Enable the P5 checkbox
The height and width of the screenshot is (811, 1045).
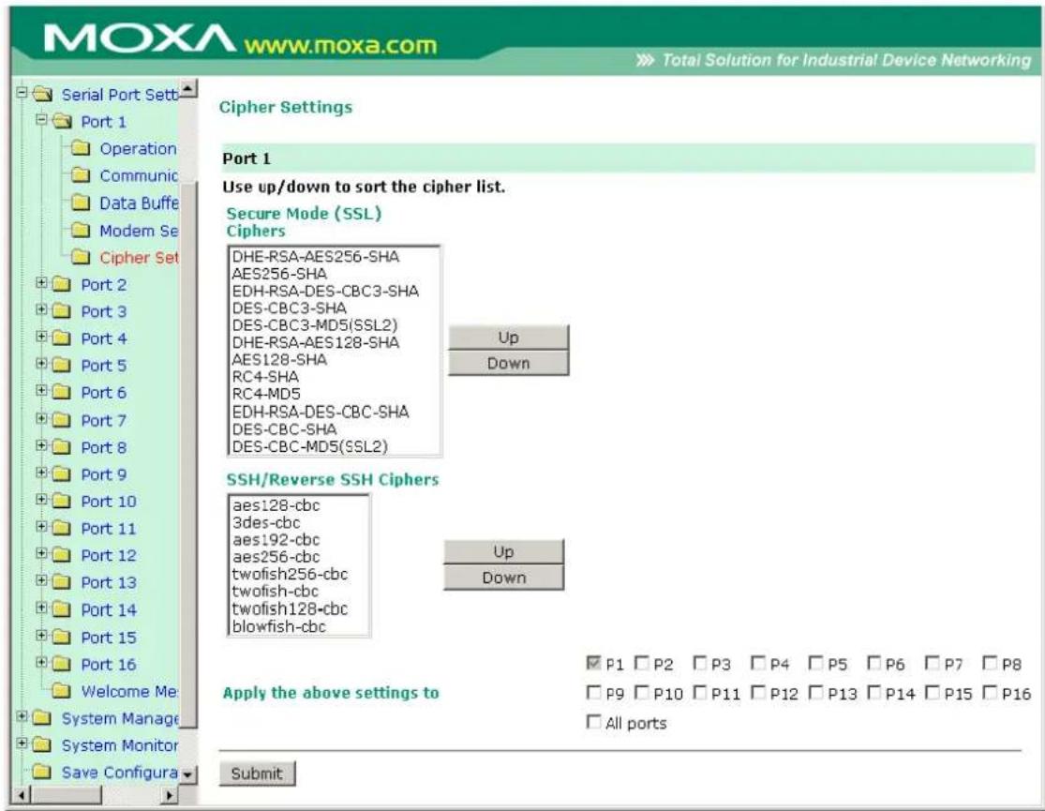pos(815,663)
